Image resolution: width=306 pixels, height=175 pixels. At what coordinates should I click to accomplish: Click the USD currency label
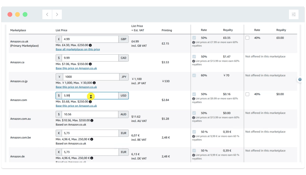(123, 96)
